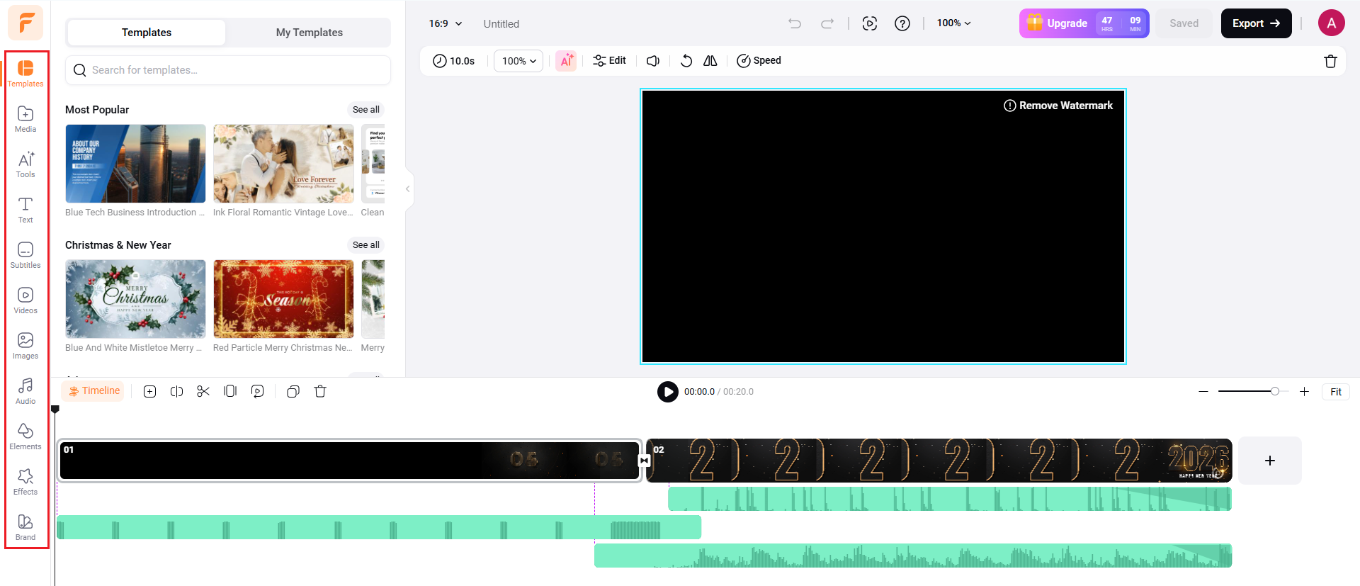This screenshot has height=586, width=1360.
Task: See all Most Popular templates
Action: coord(366,110)
